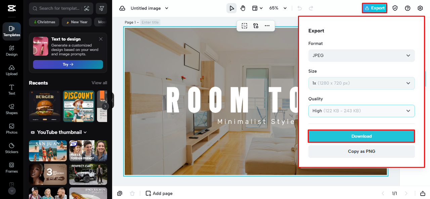Select the pointer select tool

[x=231, y=8]
